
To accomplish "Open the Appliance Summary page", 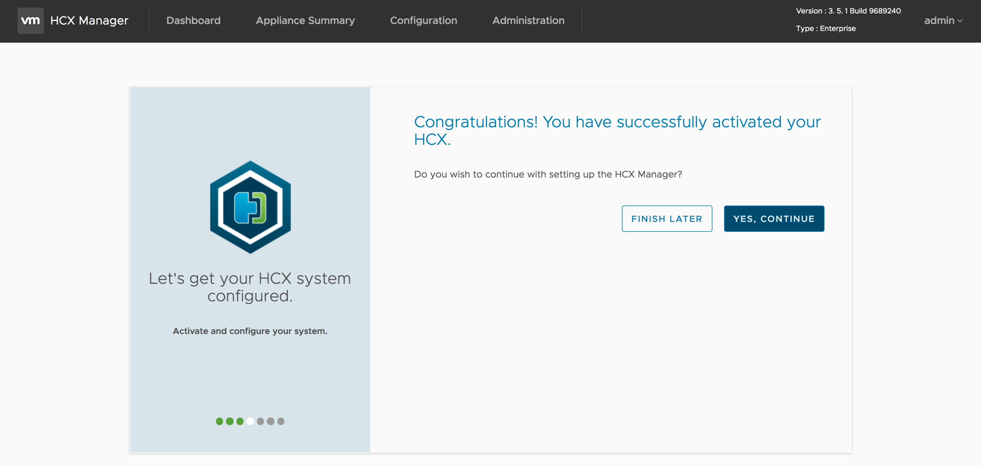I will [x=305, y=20].
